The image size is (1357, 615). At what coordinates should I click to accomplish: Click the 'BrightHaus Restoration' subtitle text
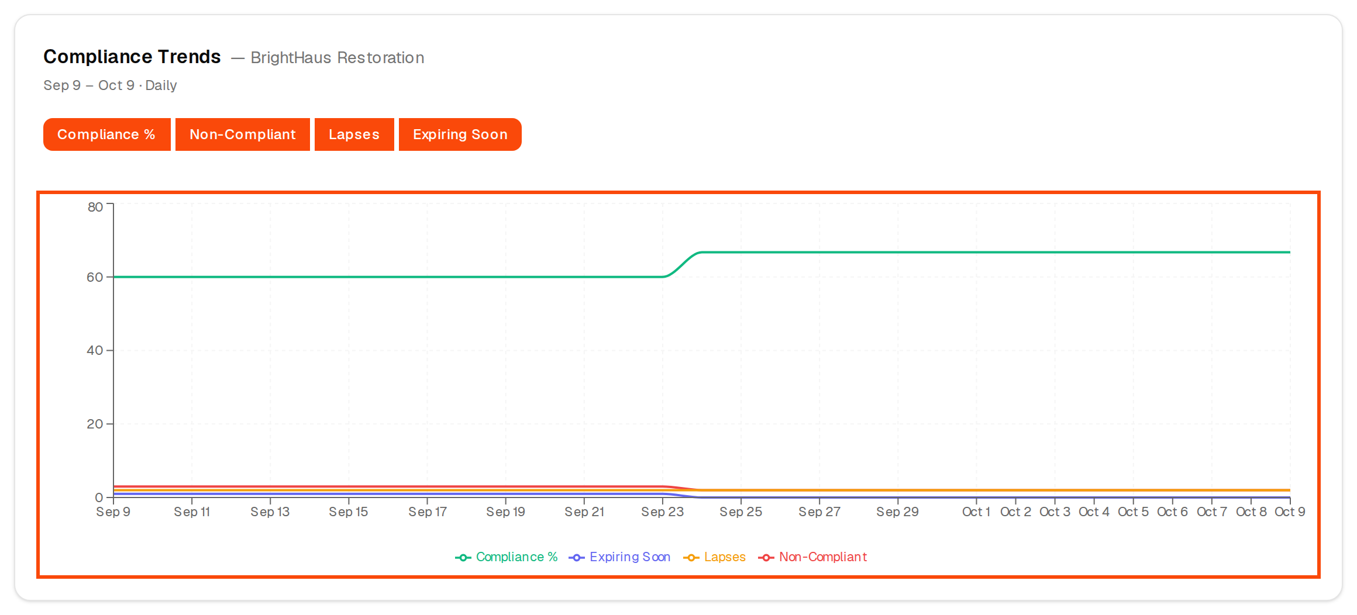click(337, 58)
